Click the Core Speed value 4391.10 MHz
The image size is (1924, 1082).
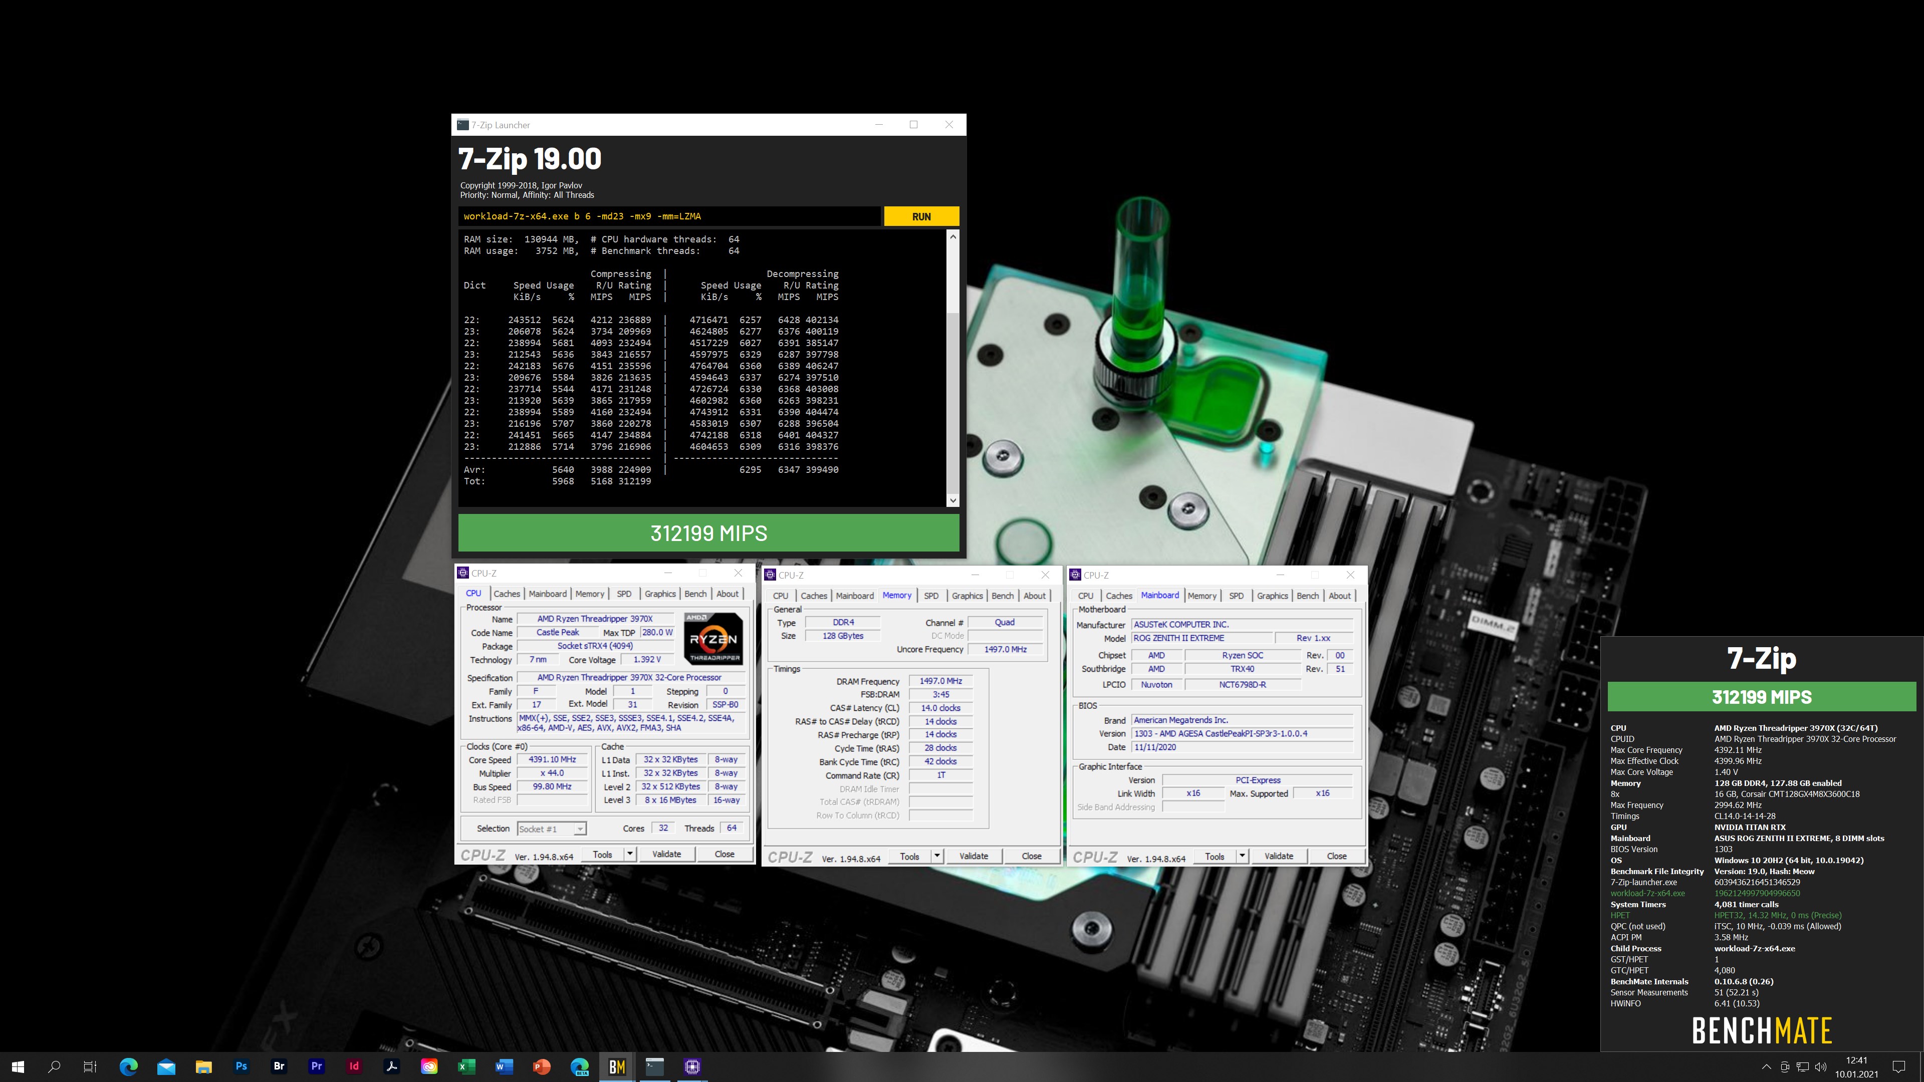552,759
